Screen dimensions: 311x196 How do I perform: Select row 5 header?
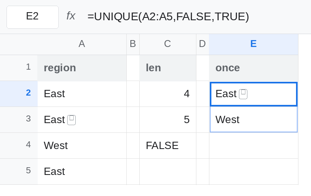(x=19, y=172)
